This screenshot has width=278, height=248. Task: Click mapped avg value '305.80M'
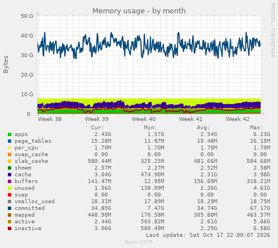[205, 215]
